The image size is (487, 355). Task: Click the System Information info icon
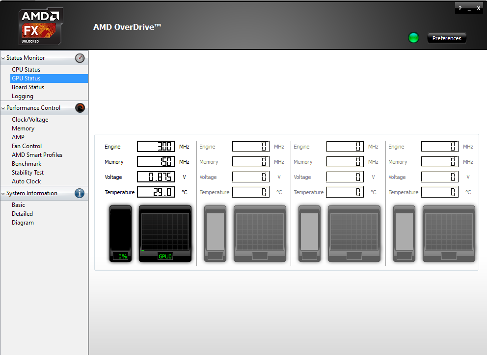click(80, 193)
